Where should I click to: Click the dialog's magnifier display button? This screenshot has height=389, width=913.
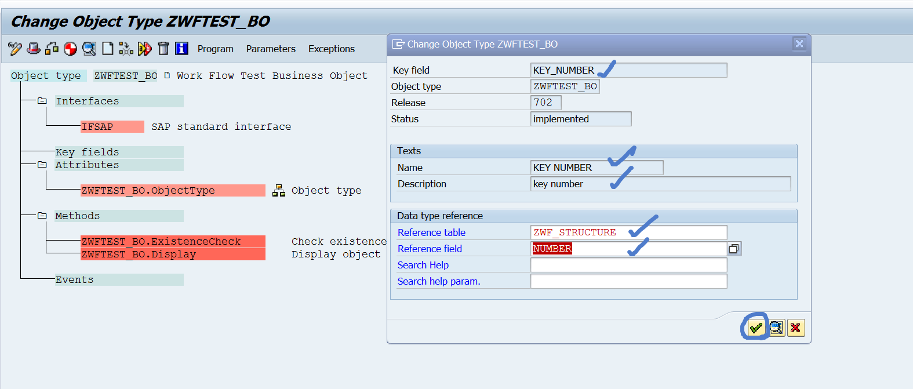pyautogui.click(x=776, y=328)
